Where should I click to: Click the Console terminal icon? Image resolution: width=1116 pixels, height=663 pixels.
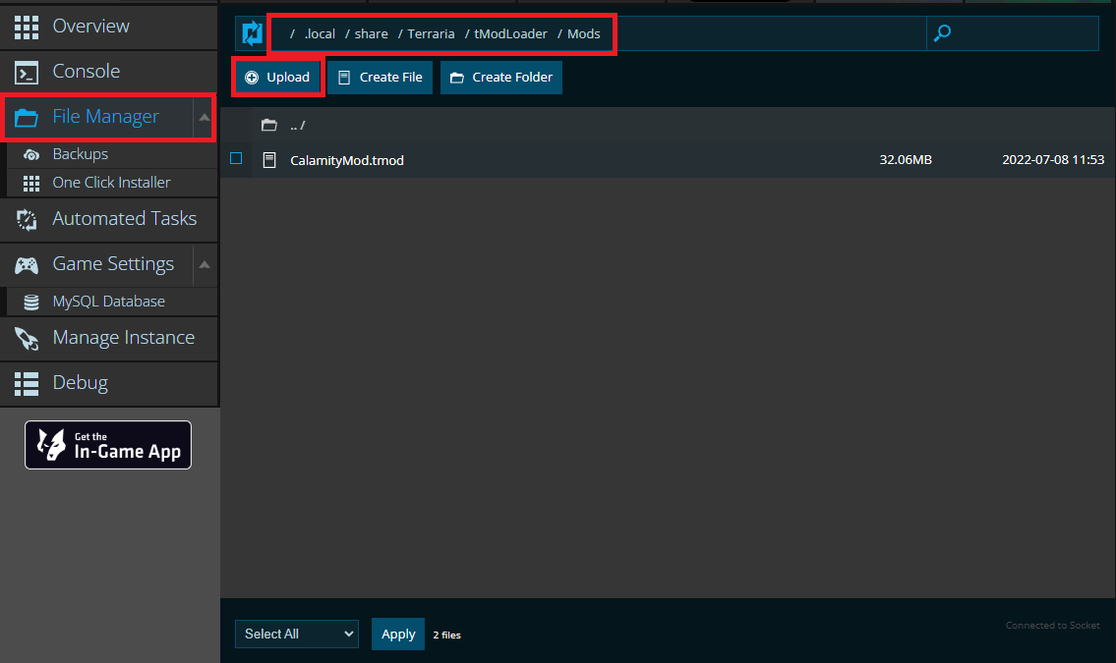click(x=27, y=72)
